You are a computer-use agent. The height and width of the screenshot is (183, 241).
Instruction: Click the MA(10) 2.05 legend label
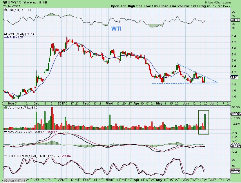(15, 37)
